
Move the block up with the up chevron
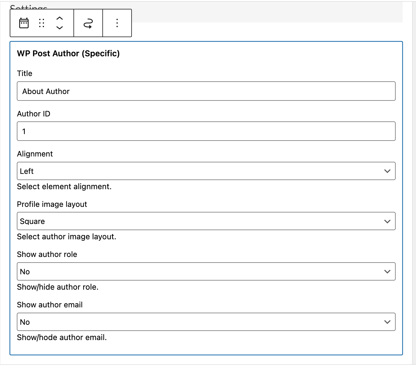tap(60, 18)
